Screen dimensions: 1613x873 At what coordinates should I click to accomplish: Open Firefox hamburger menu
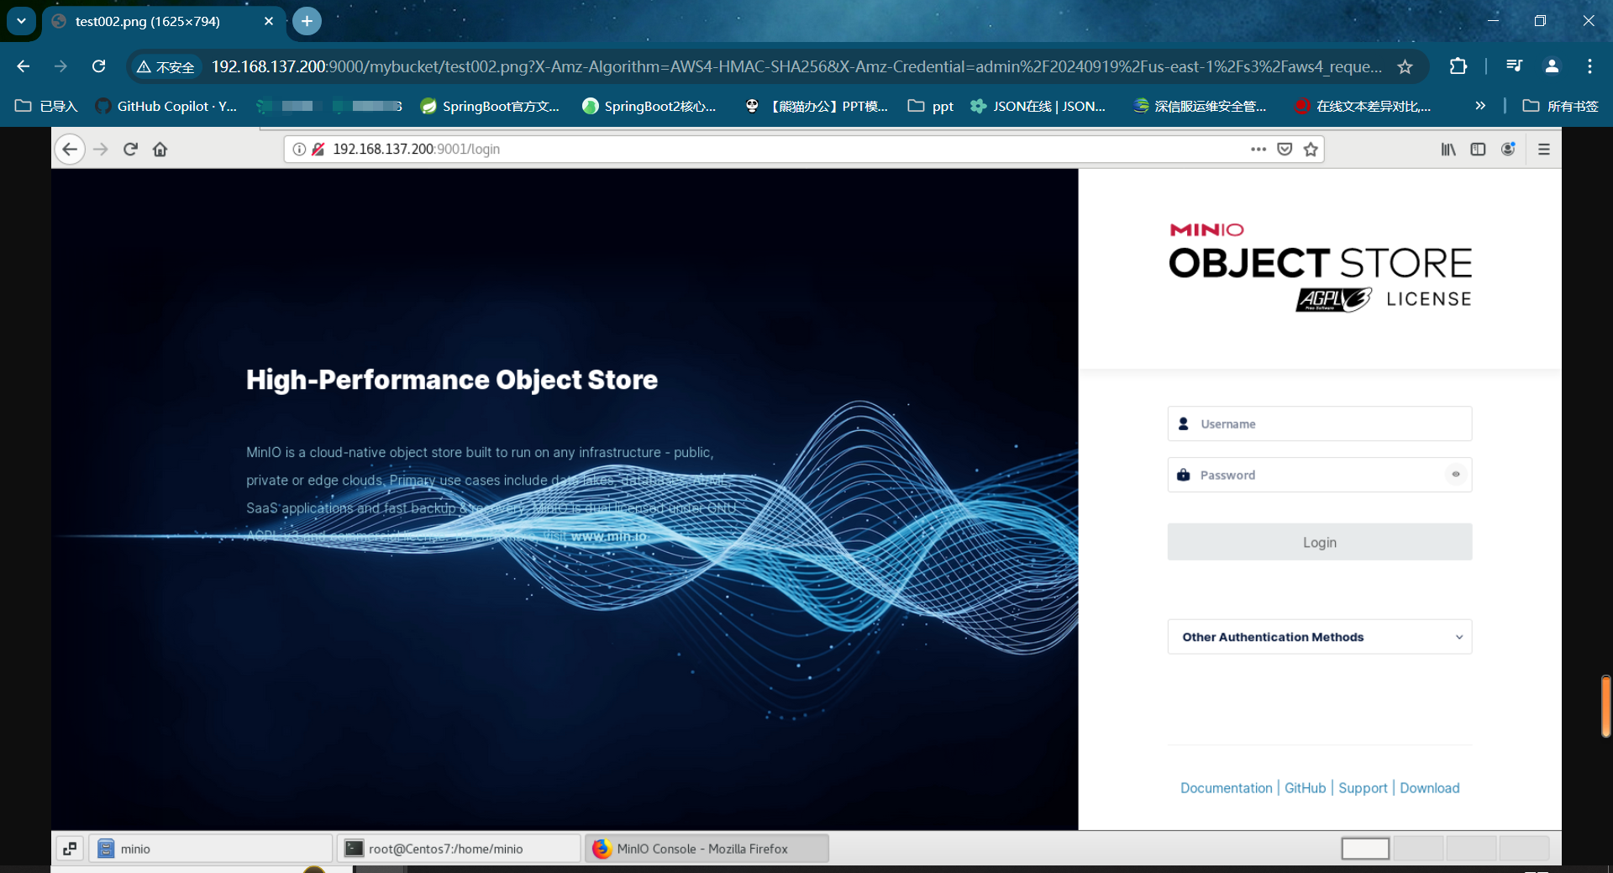1543,150
